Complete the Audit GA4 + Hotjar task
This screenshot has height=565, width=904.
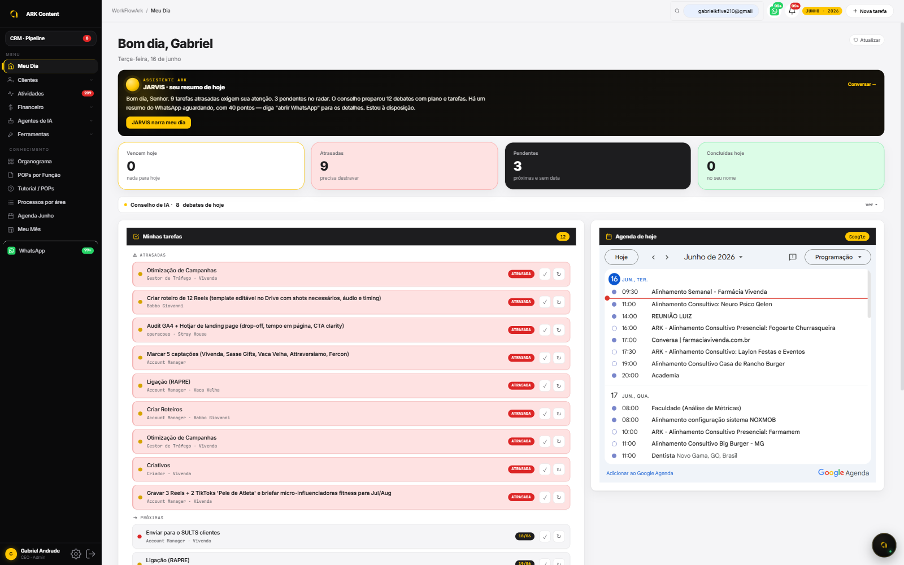click(545, 330)
